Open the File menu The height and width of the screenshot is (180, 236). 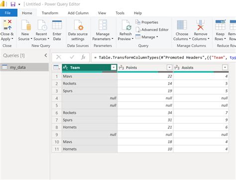(x=7, y=13)
